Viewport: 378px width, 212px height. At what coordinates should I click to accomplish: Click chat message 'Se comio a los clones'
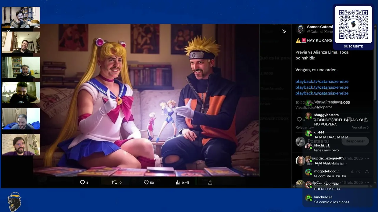[x=332, y=202]
